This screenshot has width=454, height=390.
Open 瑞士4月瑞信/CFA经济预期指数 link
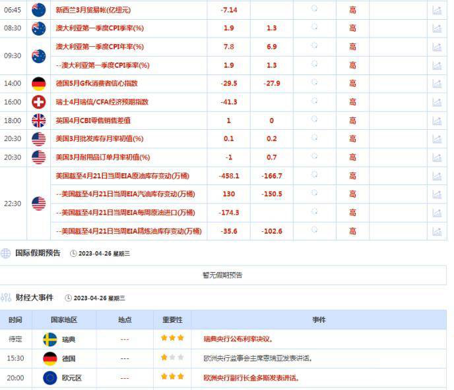tap(102, 102)
